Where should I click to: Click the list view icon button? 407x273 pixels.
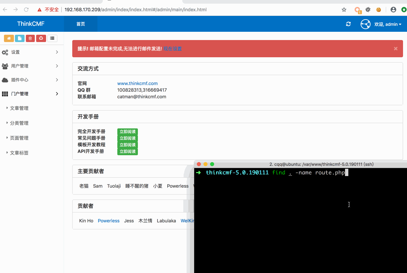pos(52,38)
